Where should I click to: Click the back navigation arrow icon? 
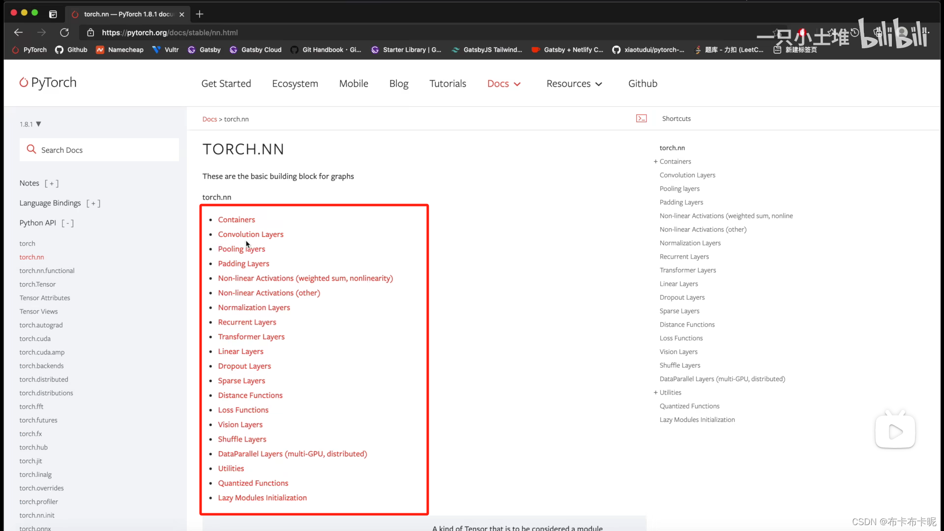18,32
